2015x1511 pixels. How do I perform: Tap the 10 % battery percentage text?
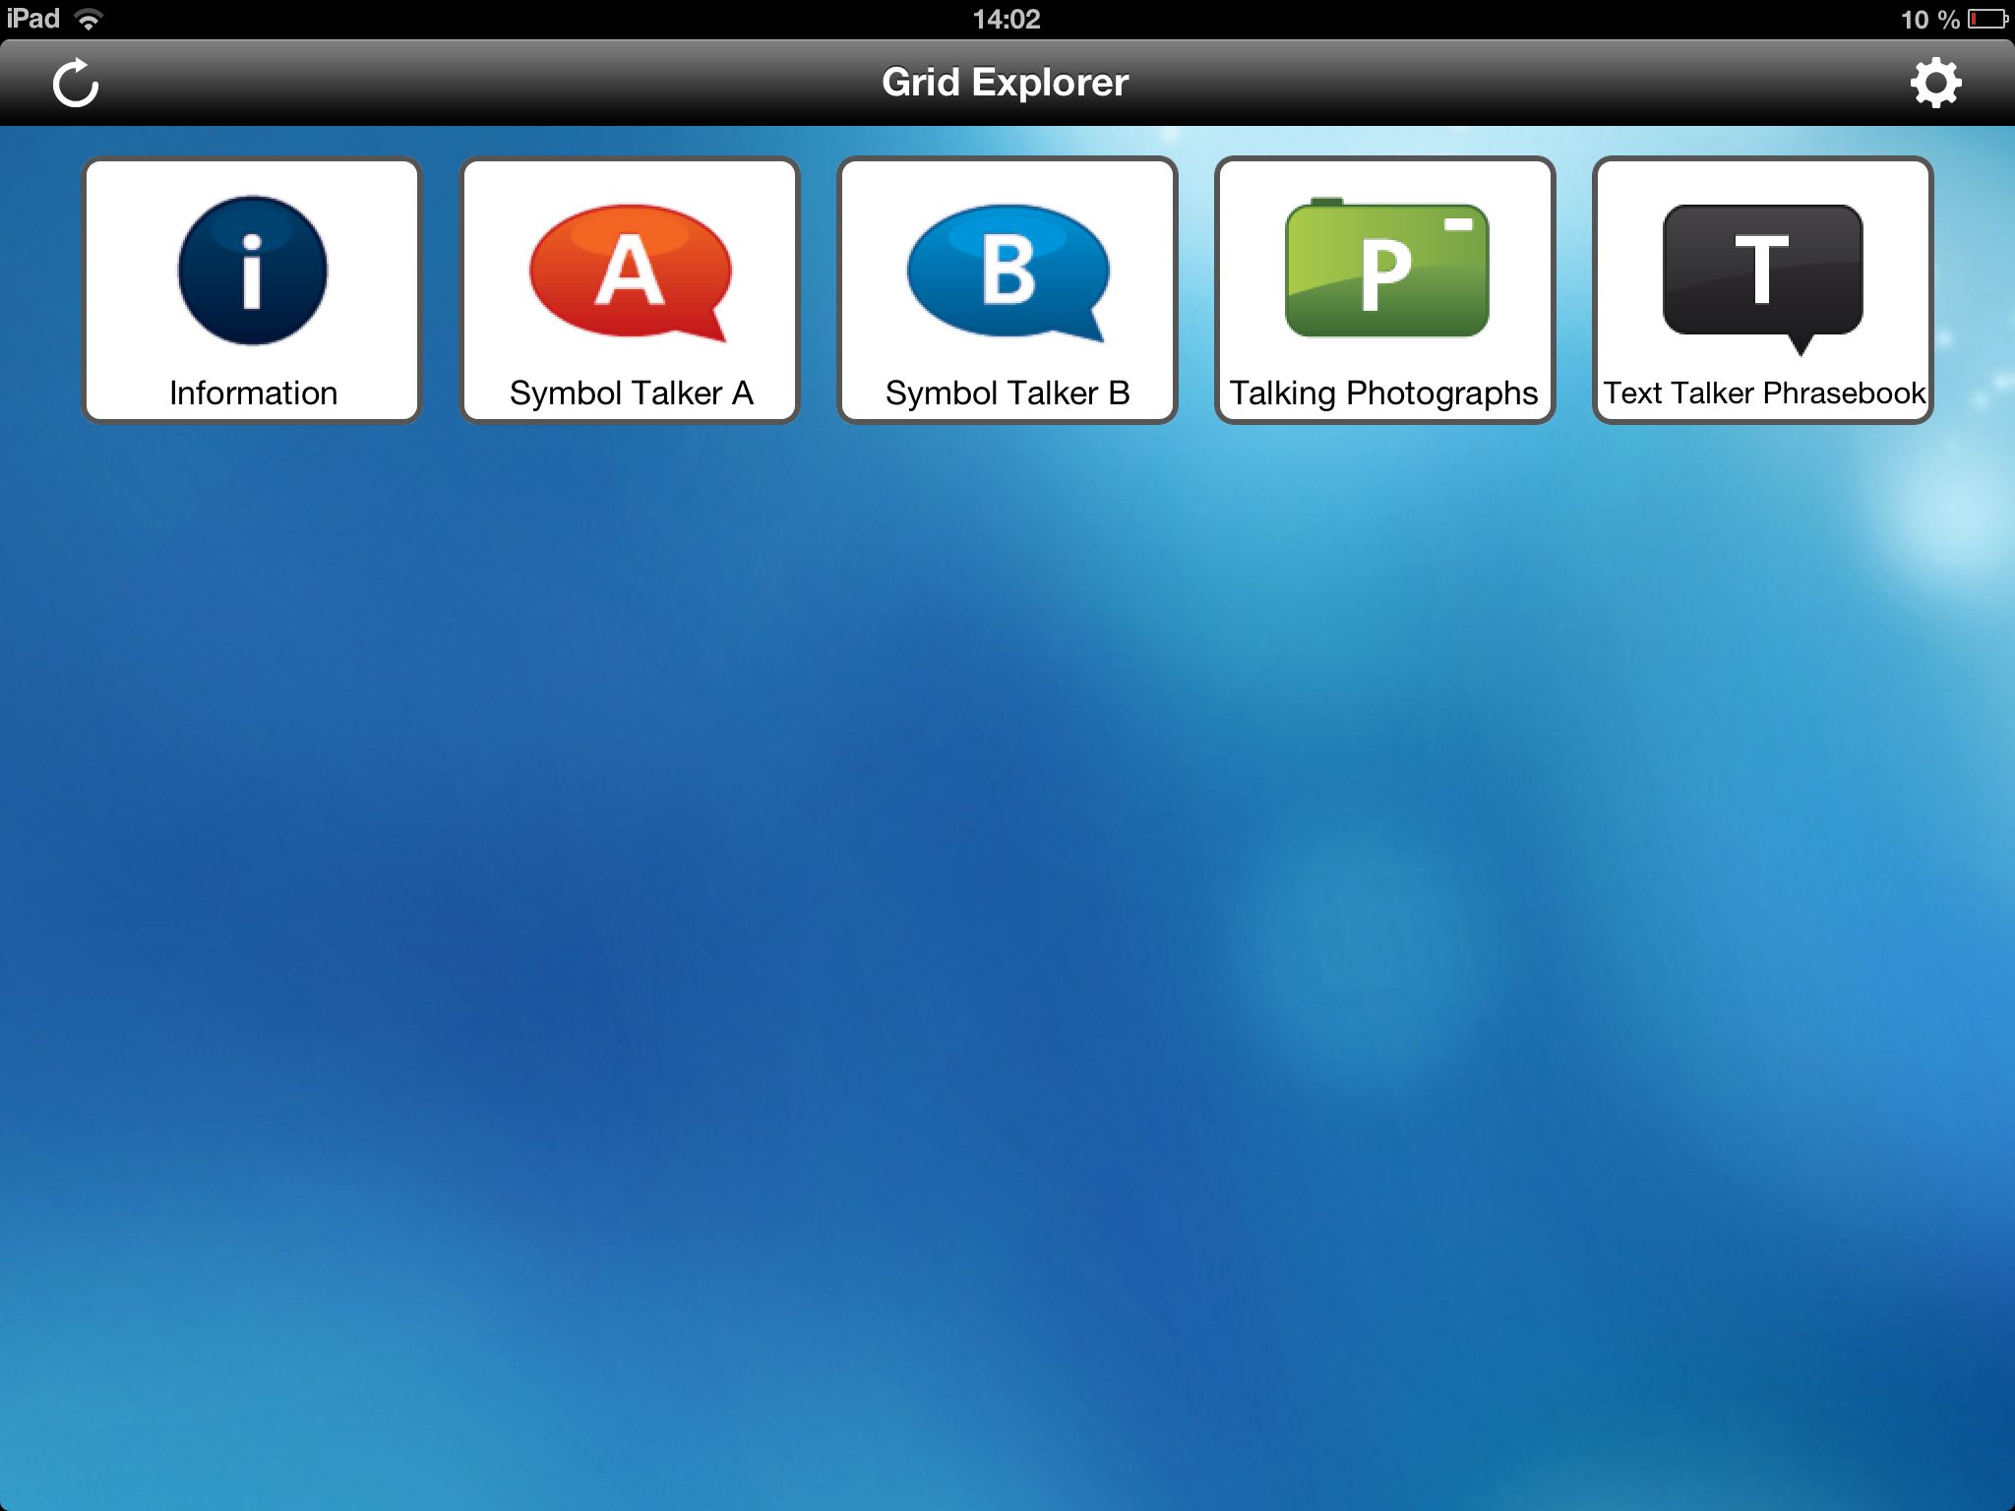point(1929,20)
